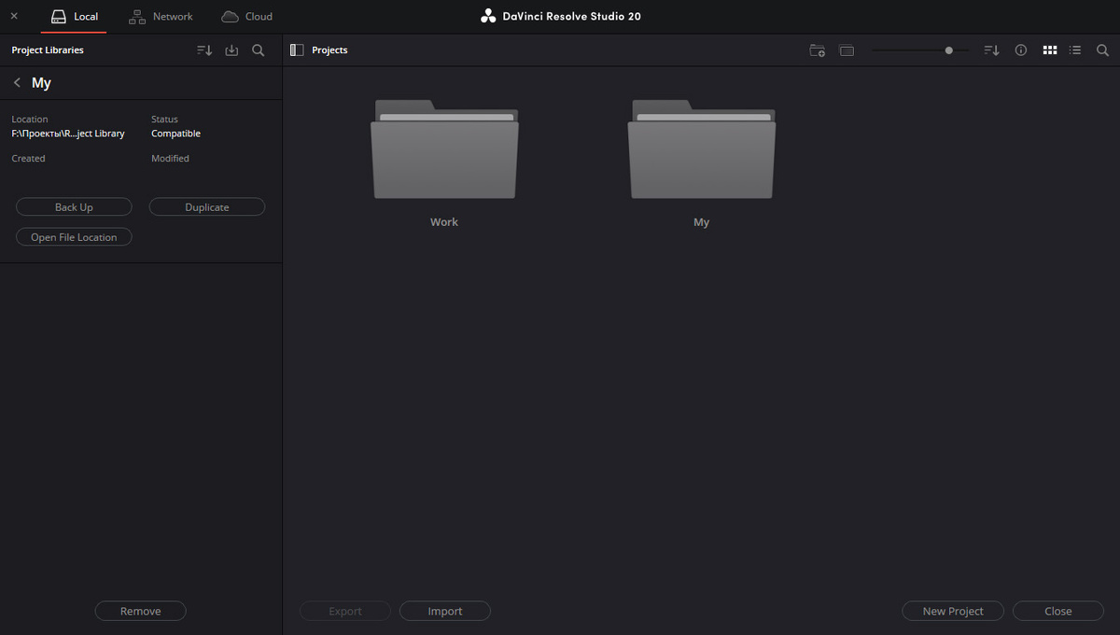Toggle the Project Libraries sidebar panel icon

coord(297,50)
